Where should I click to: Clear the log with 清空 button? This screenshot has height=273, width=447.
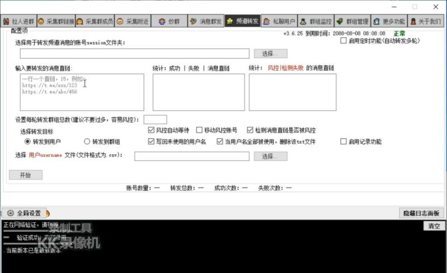pyautogui.click(x=434, y=226)
